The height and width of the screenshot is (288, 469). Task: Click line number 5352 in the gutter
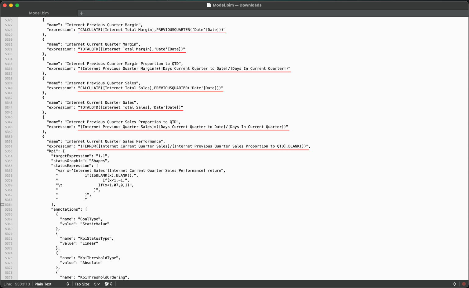[x=9, y=146]
